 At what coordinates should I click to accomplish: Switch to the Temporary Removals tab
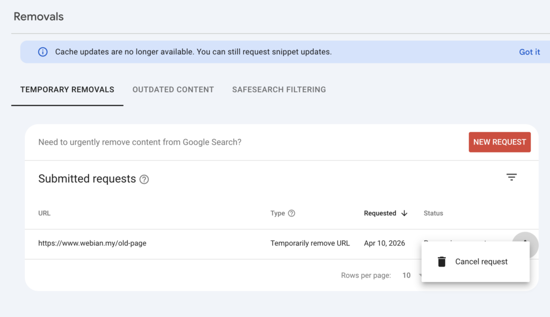tap(67, 90)
